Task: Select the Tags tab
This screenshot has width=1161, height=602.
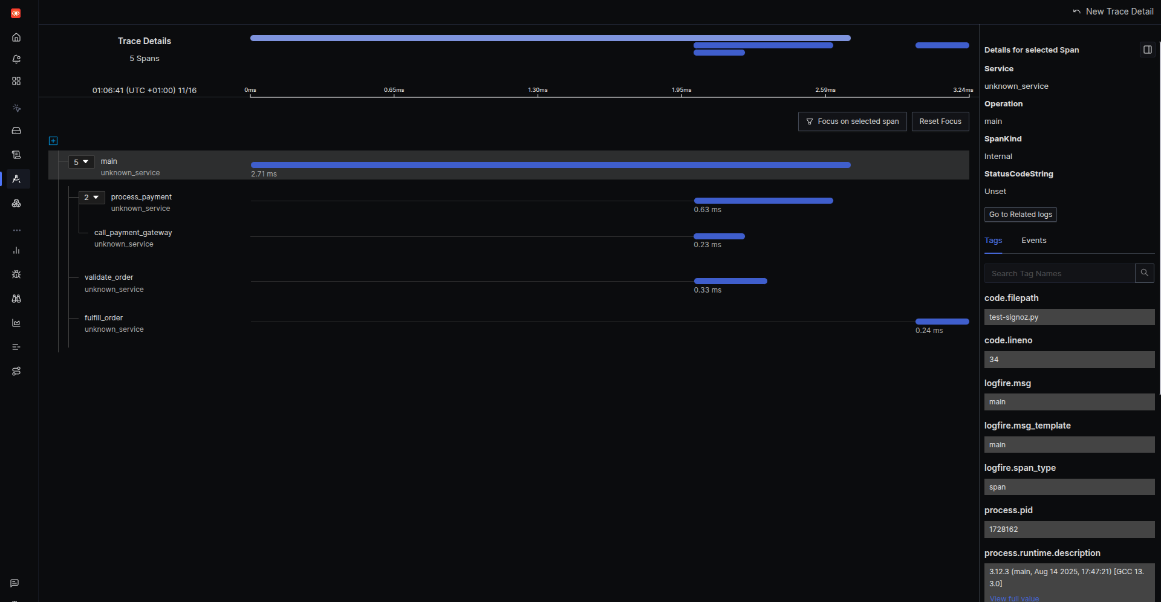Action: point(993,241)
